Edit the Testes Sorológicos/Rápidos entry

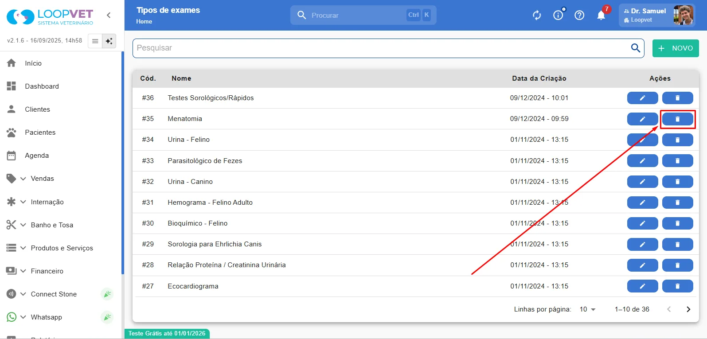tap(642, 98)
